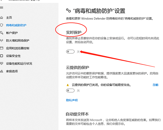Click the 忽略 link to dismiss the warning

(x=155, y=85)
